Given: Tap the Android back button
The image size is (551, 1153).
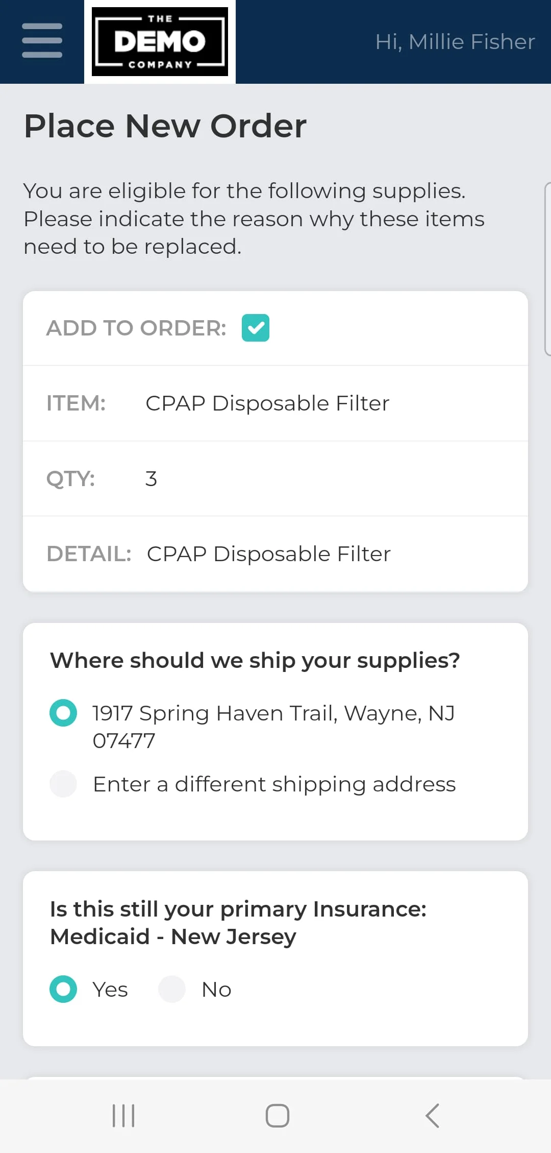Looking at the screenshot, I should coord(432,1115).
